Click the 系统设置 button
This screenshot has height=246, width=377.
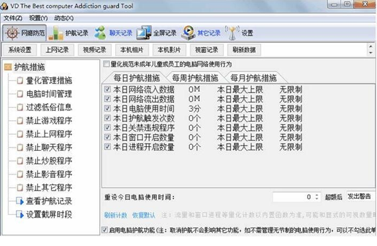[20, 50]
